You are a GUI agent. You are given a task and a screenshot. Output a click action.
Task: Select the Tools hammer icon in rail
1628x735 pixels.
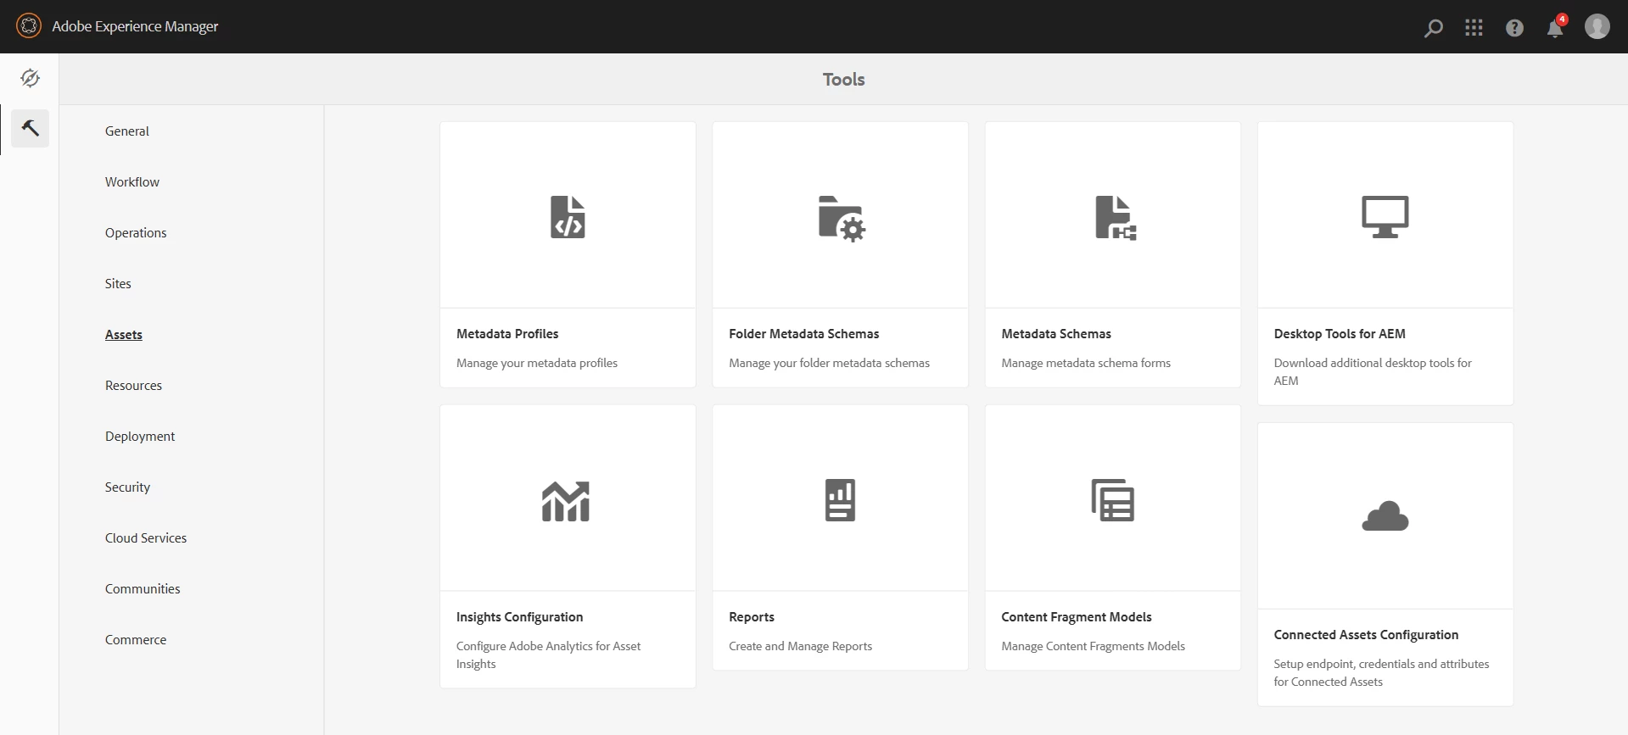click(x=30, y=128)
